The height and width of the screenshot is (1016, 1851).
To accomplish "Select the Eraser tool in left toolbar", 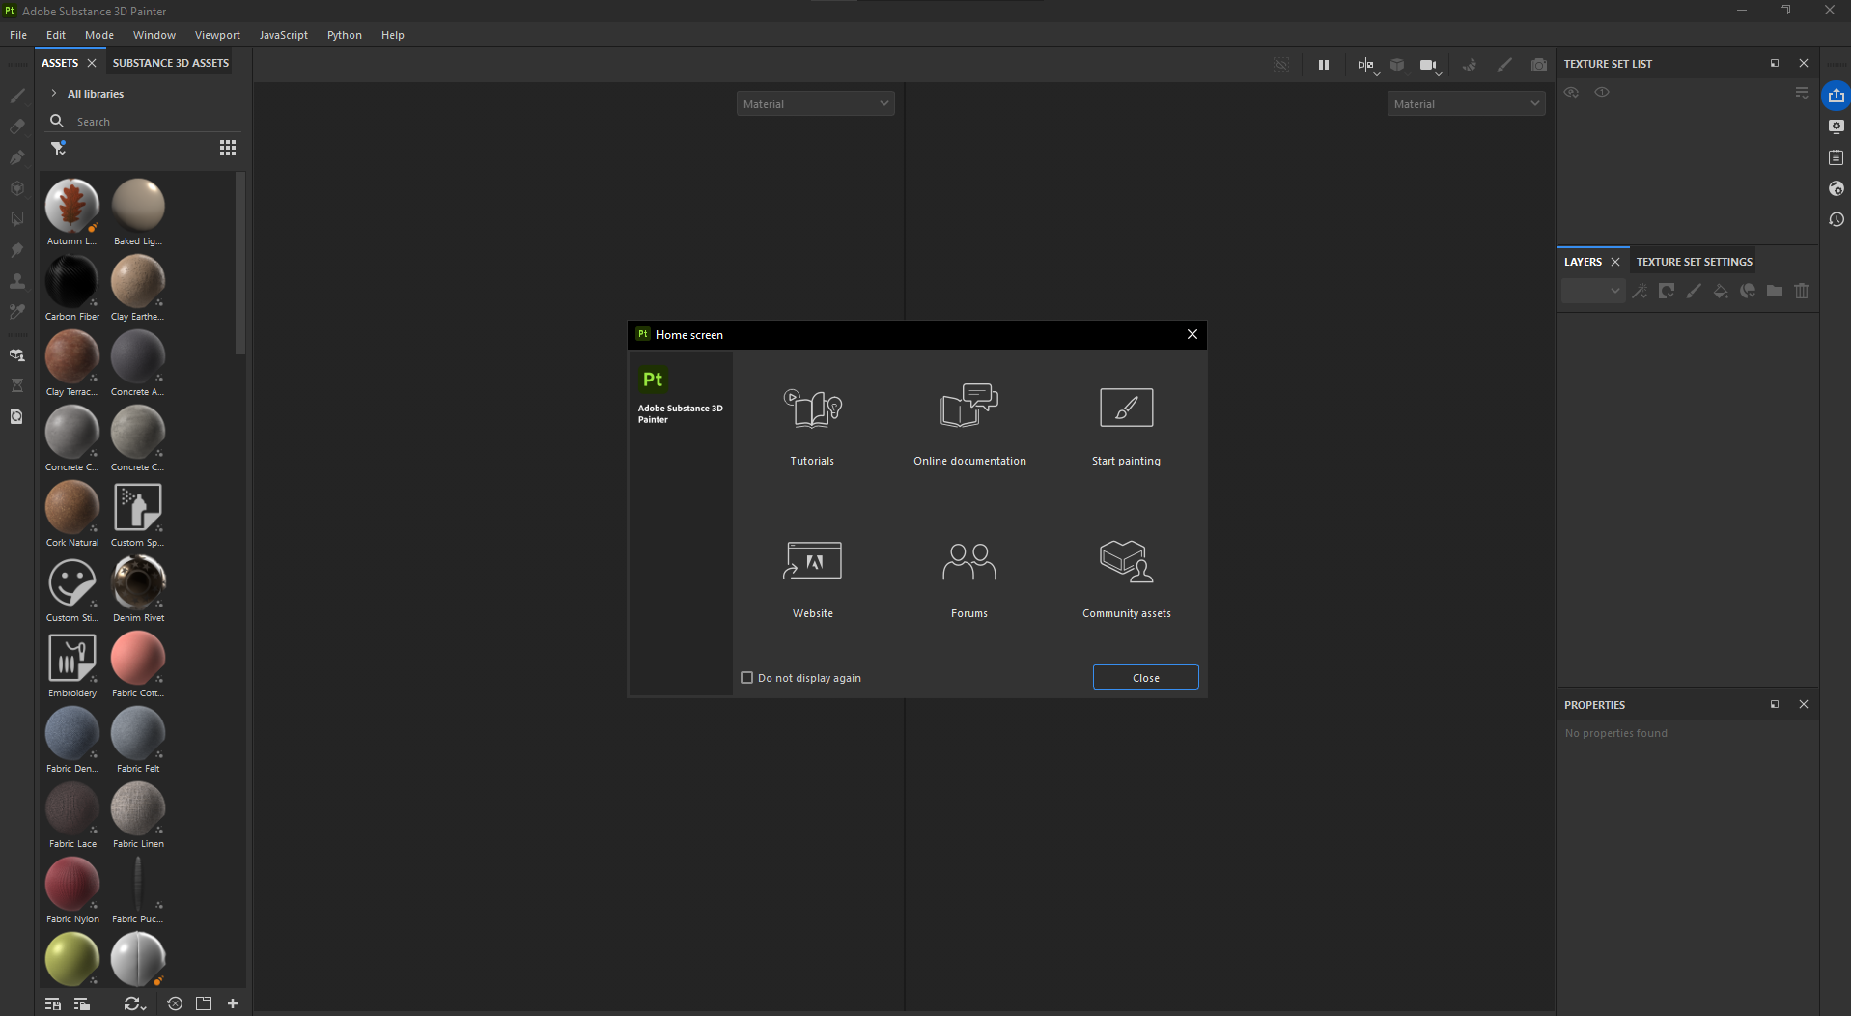I will tap(16, 127).
